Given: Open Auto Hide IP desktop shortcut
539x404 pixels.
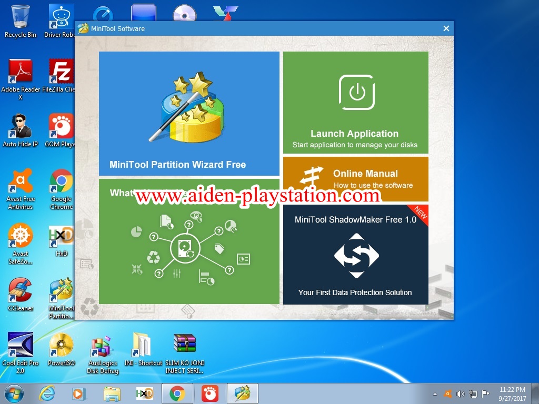Looking at the screenshot, I should click(x=21, y=130).
